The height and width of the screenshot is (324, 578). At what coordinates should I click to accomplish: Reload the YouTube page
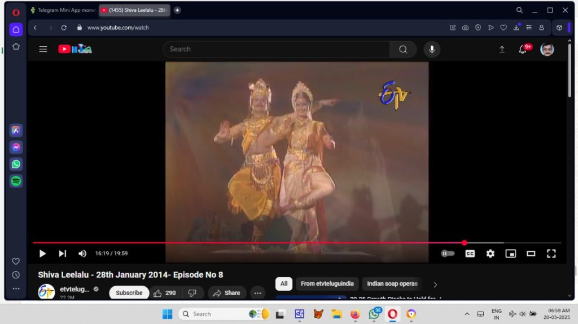click(x=64, y=28)
